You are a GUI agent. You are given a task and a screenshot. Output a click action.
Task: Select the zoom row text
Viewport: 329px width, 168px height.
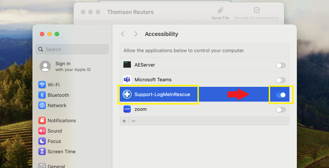[x=141, y=109]
